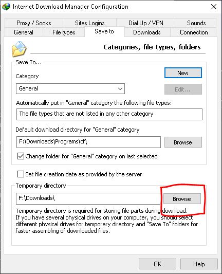Screen dimensions: 222x274
Task: Switch to the General tab
Action: click(24, 32)
